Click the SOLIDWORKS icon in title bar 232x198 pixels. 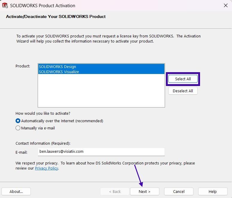(5, 5)
